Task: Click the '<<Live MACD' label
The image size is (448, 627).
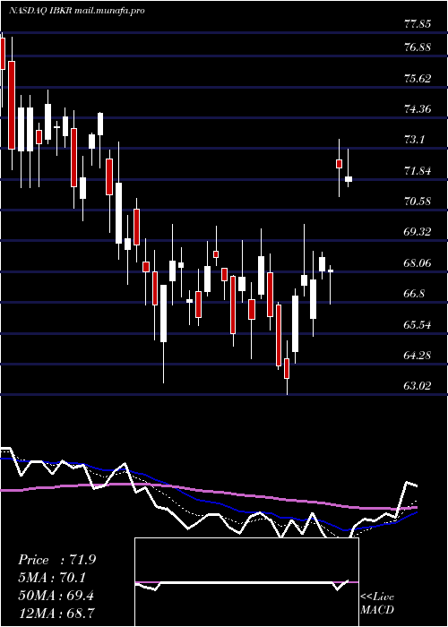Action: click(x=377, y=603)
